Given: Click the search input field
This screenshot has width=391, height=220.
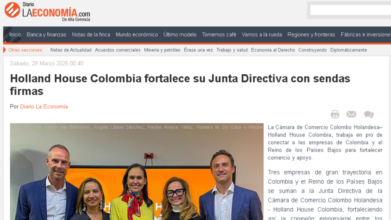Looking at the screenshot, I should tap(351, 10).
